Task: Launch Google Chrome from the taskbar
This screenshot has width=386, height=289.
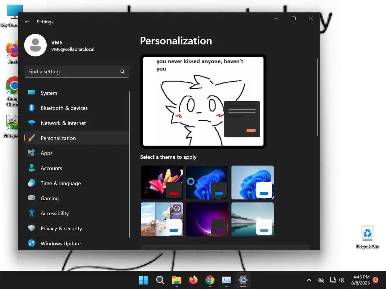Action: (210, 280)
